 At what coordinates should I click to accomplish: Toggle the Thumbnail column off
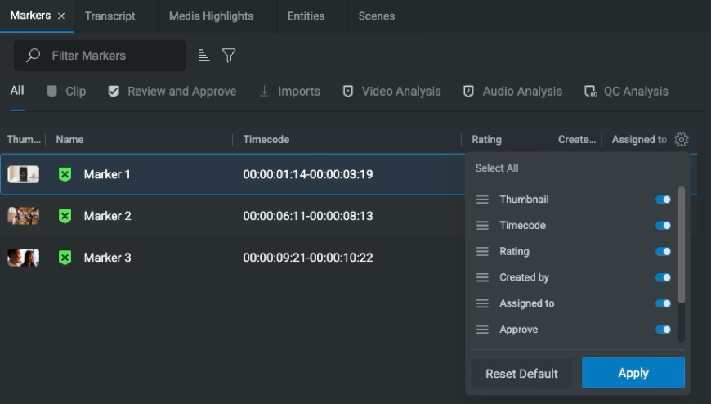click(663, 200)
